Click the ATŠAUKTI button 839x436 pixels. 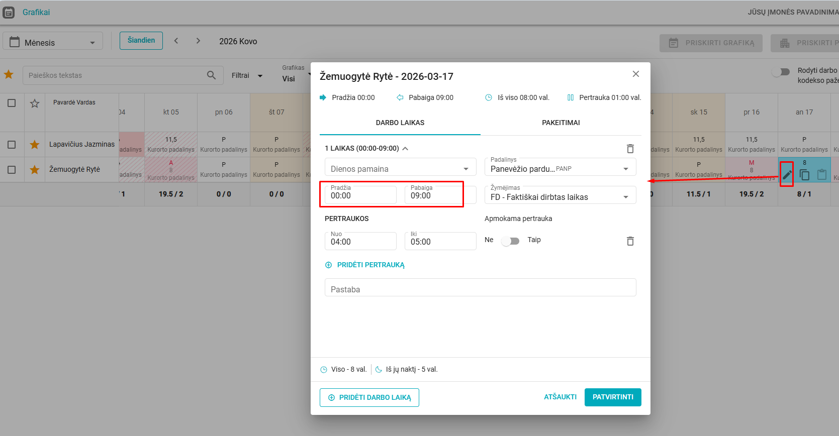coord(560,397)
